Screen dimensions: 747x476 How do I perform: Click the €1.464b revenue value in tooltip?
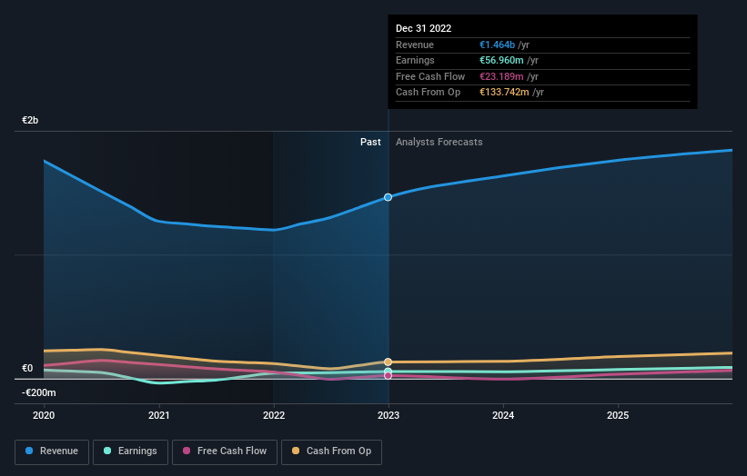point(497,45)
